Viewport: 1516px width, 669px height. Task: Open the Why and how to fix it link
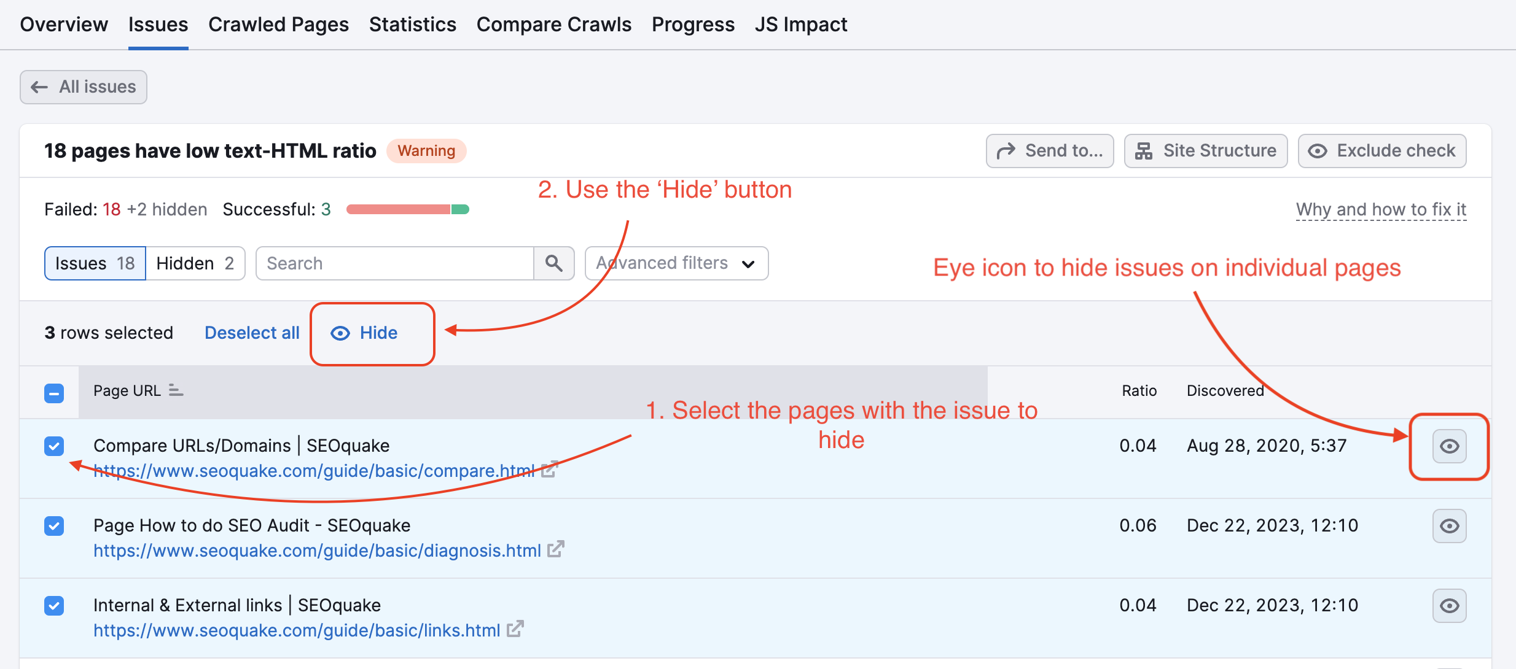[1381, 209]
